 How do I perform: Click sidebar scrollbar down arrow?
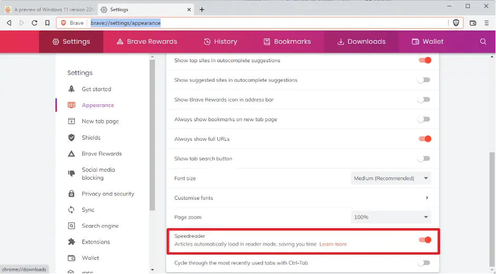click(x=152, y=270)
